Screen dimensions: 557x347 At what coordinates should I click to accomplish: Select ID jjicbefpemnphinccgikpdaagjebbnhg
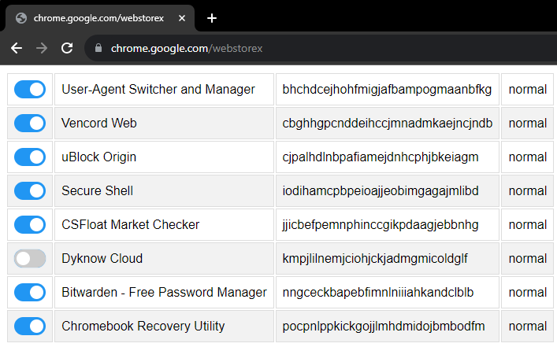point(381,224)
